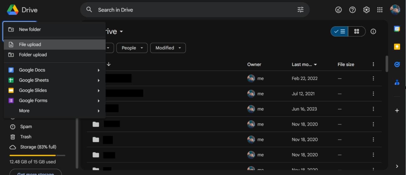Click the Search in Drive field
The width and height of the screenshot is (406, 175).
tap(195, 10)
